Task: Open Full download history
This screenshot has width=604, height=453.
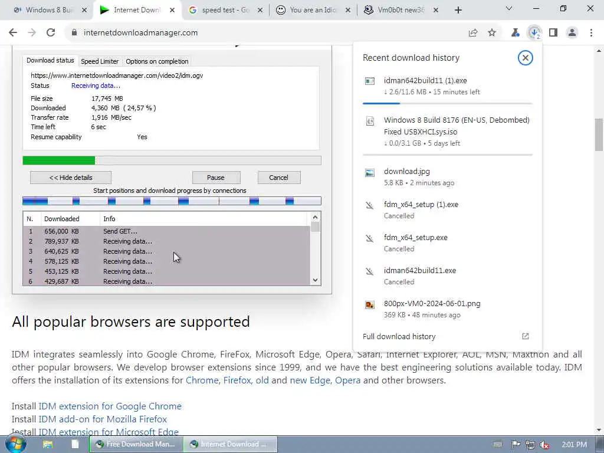Action: (399, 336)
